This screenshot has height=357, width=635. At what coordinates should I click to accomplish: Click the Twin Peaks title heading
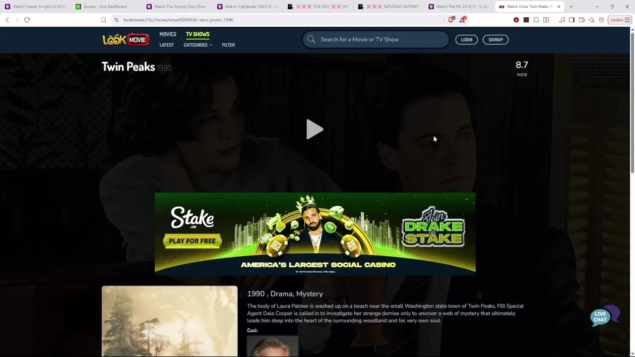(x=128, y=67)
